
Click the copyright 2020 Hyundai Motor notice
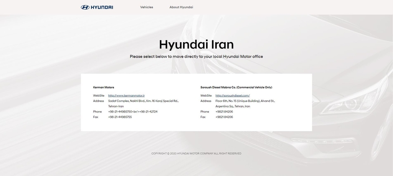tap(196, 154)
